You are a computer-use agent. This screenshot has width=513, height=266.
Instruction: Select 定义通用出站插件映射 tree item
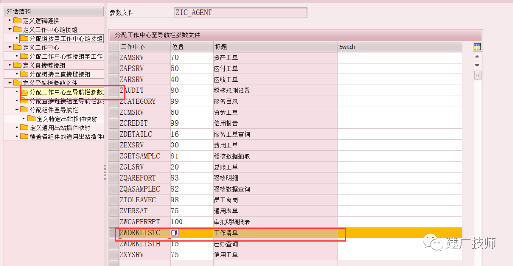coord(60,128)
